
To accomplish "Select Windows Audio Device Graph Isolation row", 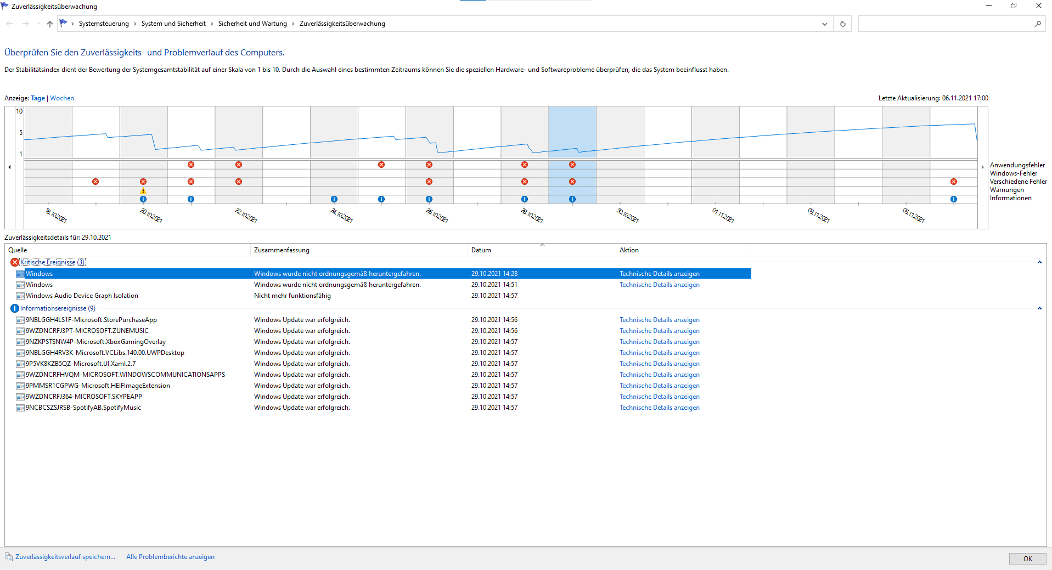I will [x=383, y=296].
